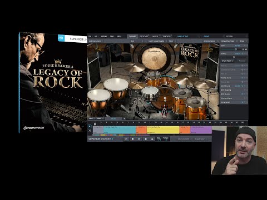Click the snare drum in the kit view
Screen dimensions: 267x200
(x=150, y=93)
